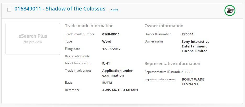The width and height of the screenshot is (245, 107).
Task: Select the Basis value EUTM
Action: click(x=107, y=83)
